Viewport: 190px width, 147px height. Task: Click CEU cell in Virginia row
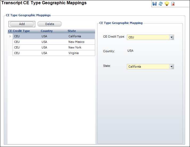tap(17, 53)
